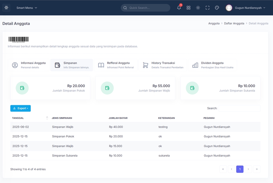Show the Dividen Anggota tab
The width and height of the screenshot is (273, 183).
[212, 65]
